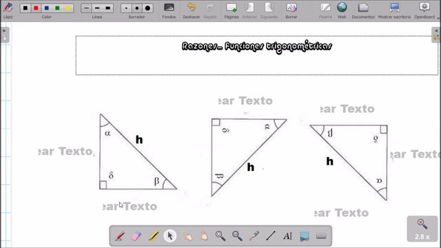This screenshot has height=248, width=441.
Task: Select the small eraser size
Action: point(126,8)
